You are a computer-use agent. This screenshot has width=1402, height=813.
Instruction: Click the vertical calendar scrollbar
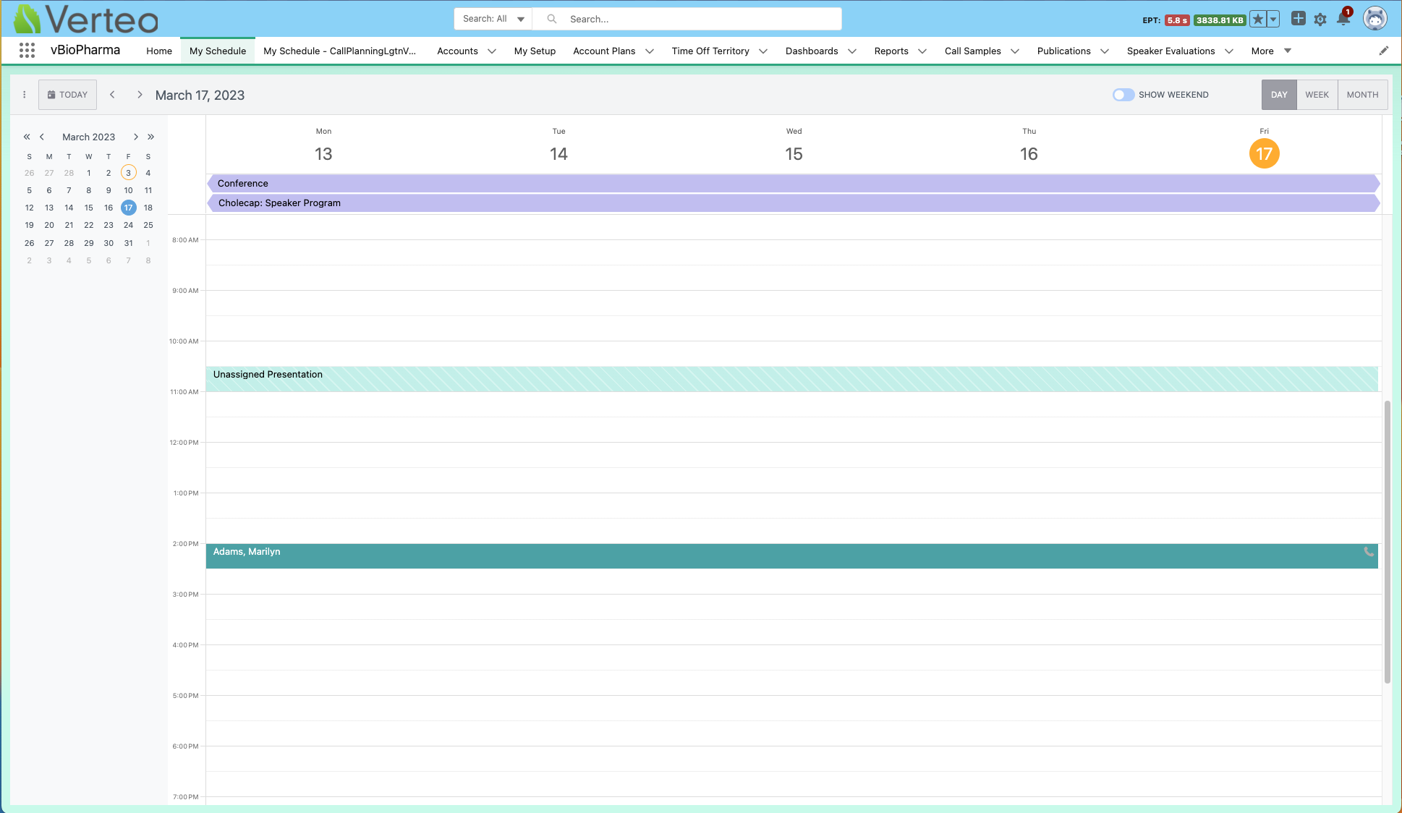tap(1387, 541)
